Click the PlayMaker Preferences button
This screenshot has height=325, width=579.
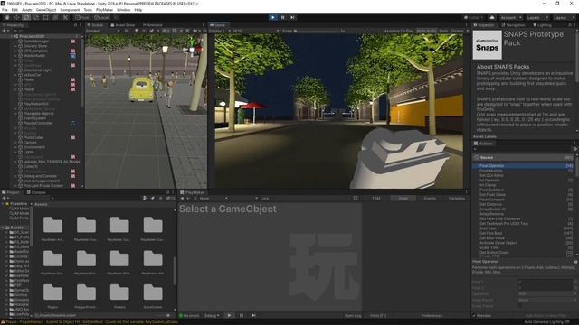pos(432,315)
